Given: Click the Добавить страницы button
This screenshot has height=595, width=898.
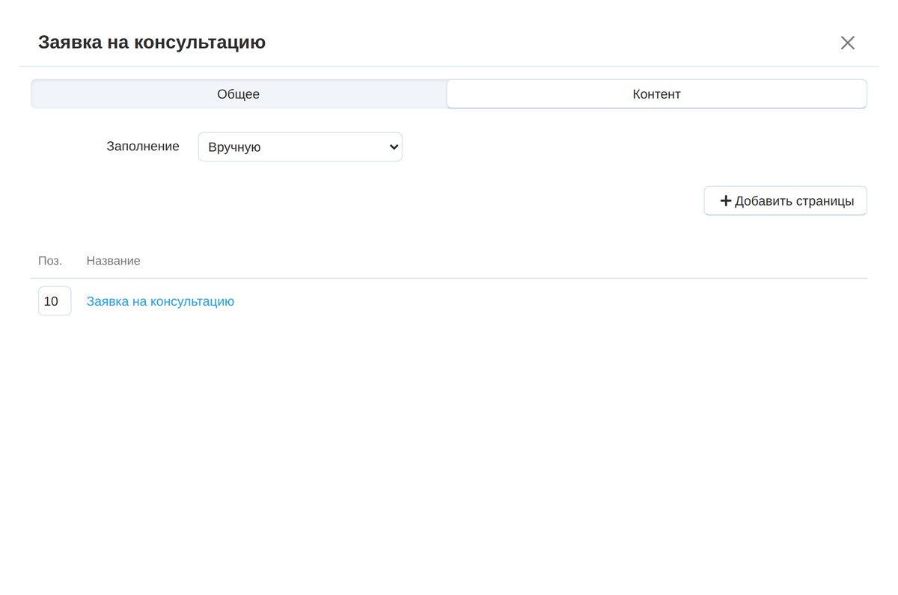Looking at the screenshot, I should [x=785, y=201].
